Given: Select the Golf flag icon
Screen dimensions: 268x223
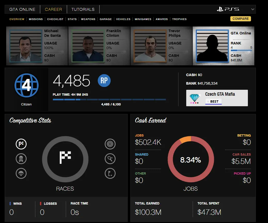Looking at the screenshot, I should (110, 173).
